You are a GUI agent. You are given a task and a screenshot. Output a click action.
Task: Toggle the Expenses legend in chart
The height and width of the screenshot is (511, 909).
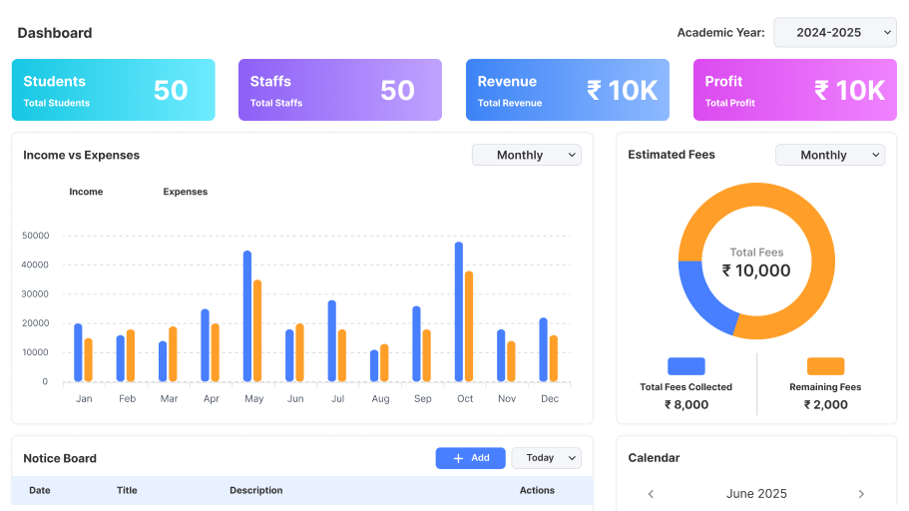click(185, 192)
